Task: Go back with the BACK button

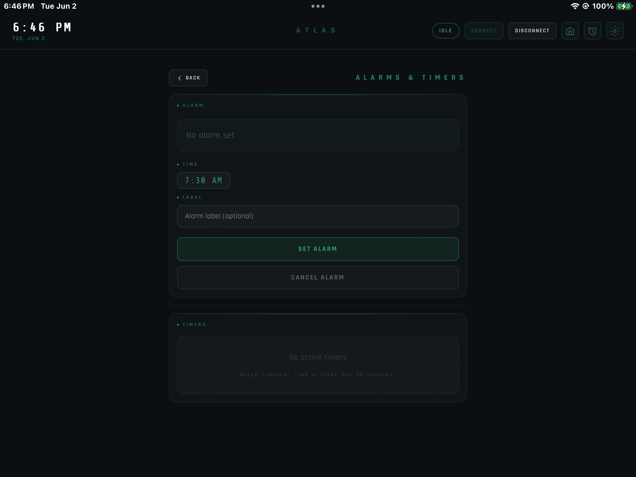Action: [188, 78]
